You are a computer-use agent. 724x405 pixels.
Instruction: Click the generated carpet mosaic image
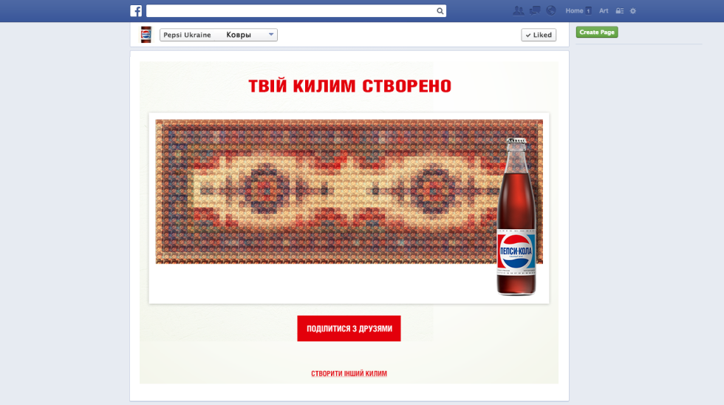(x=325, y=192)
